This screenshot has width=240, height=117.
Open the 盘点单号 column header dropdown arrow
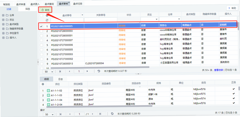point(82,15)
